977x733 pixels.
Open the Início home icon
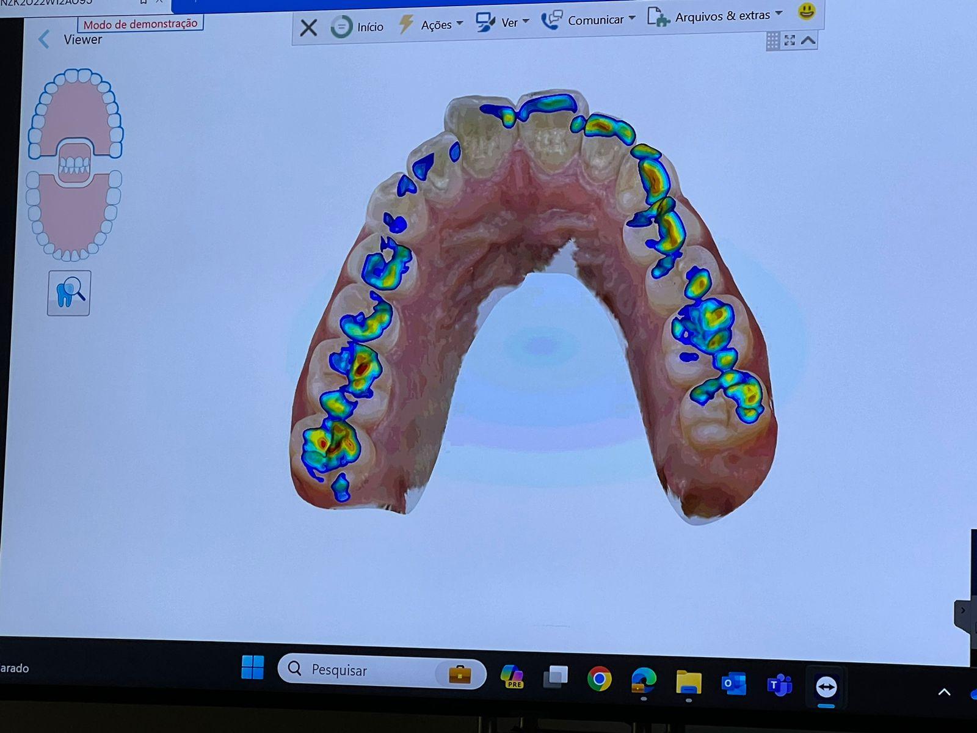click(x=341, y=27)
